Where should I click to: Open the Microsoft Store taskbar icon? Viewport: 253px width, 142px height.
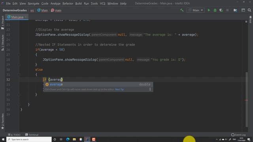coord(81,139)
